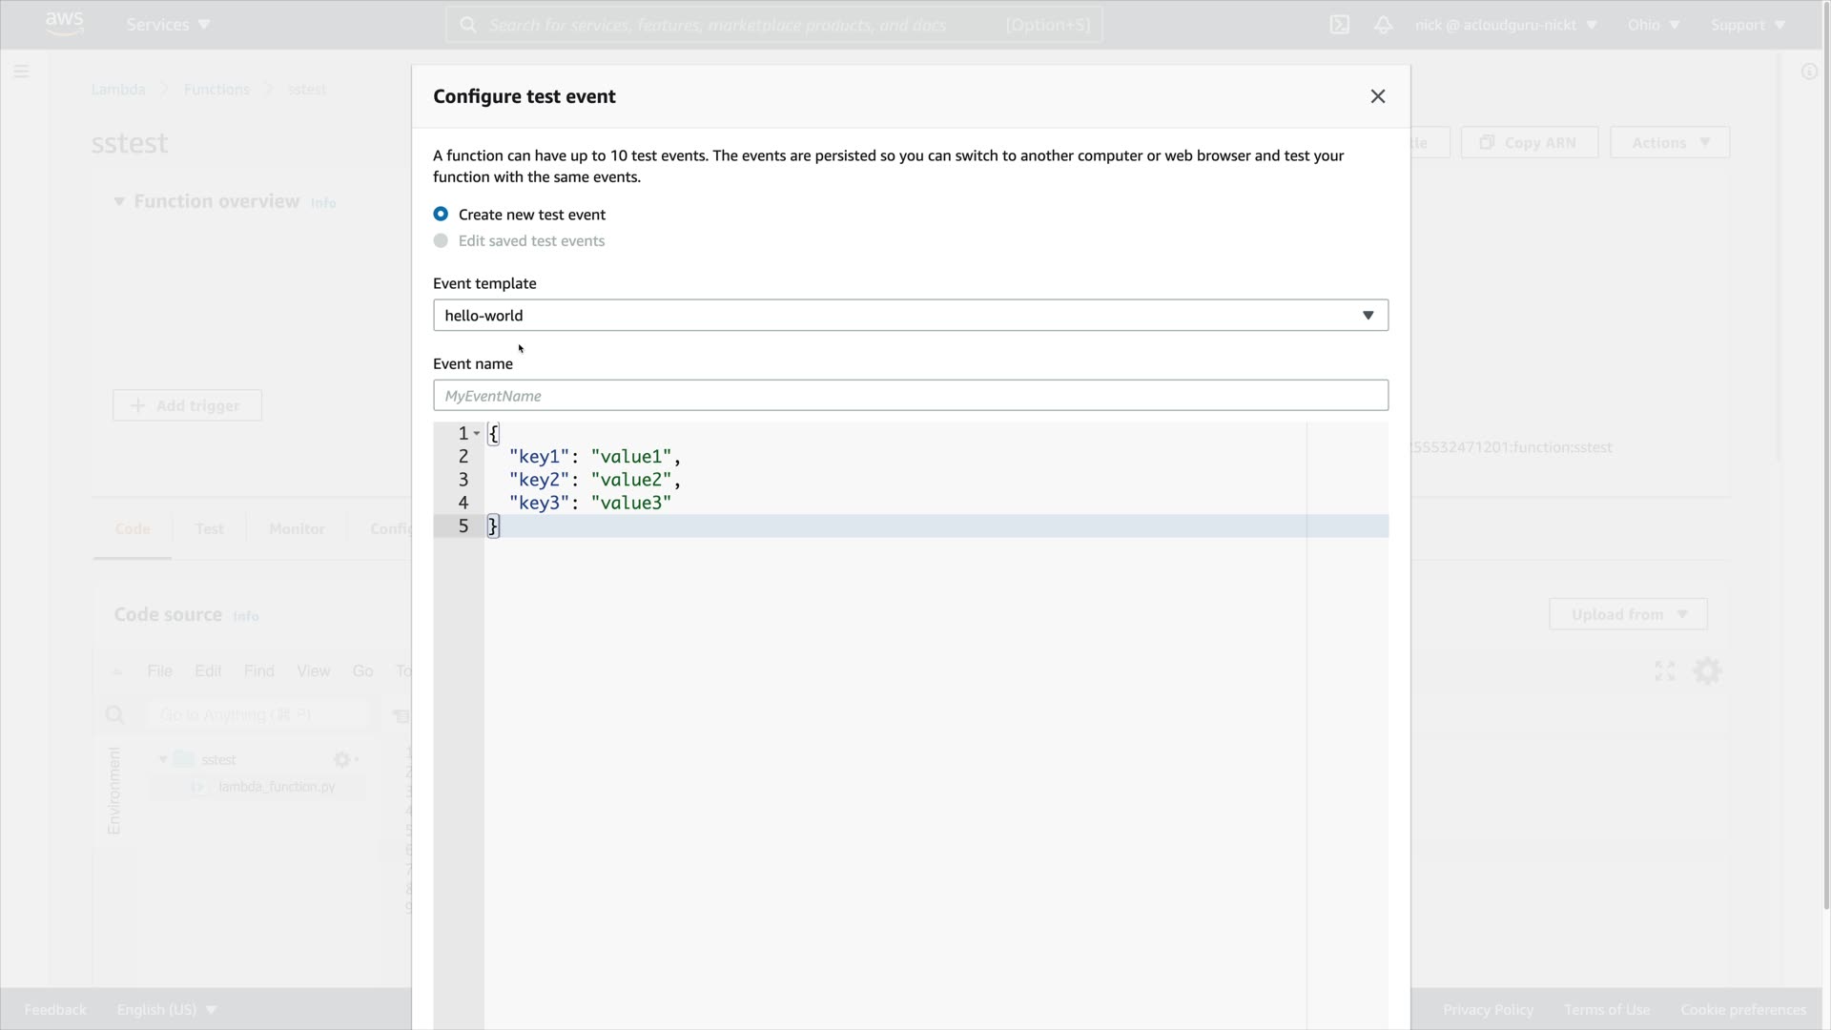1831x1030 pixels.
Task: Open the notifications bell icon
Action: click(1383, 25)
